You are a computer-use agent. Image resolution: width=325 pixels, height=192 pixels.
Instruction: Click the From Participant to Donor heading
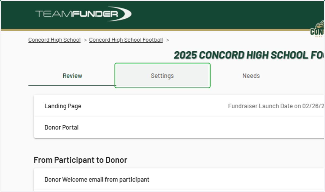80,160
